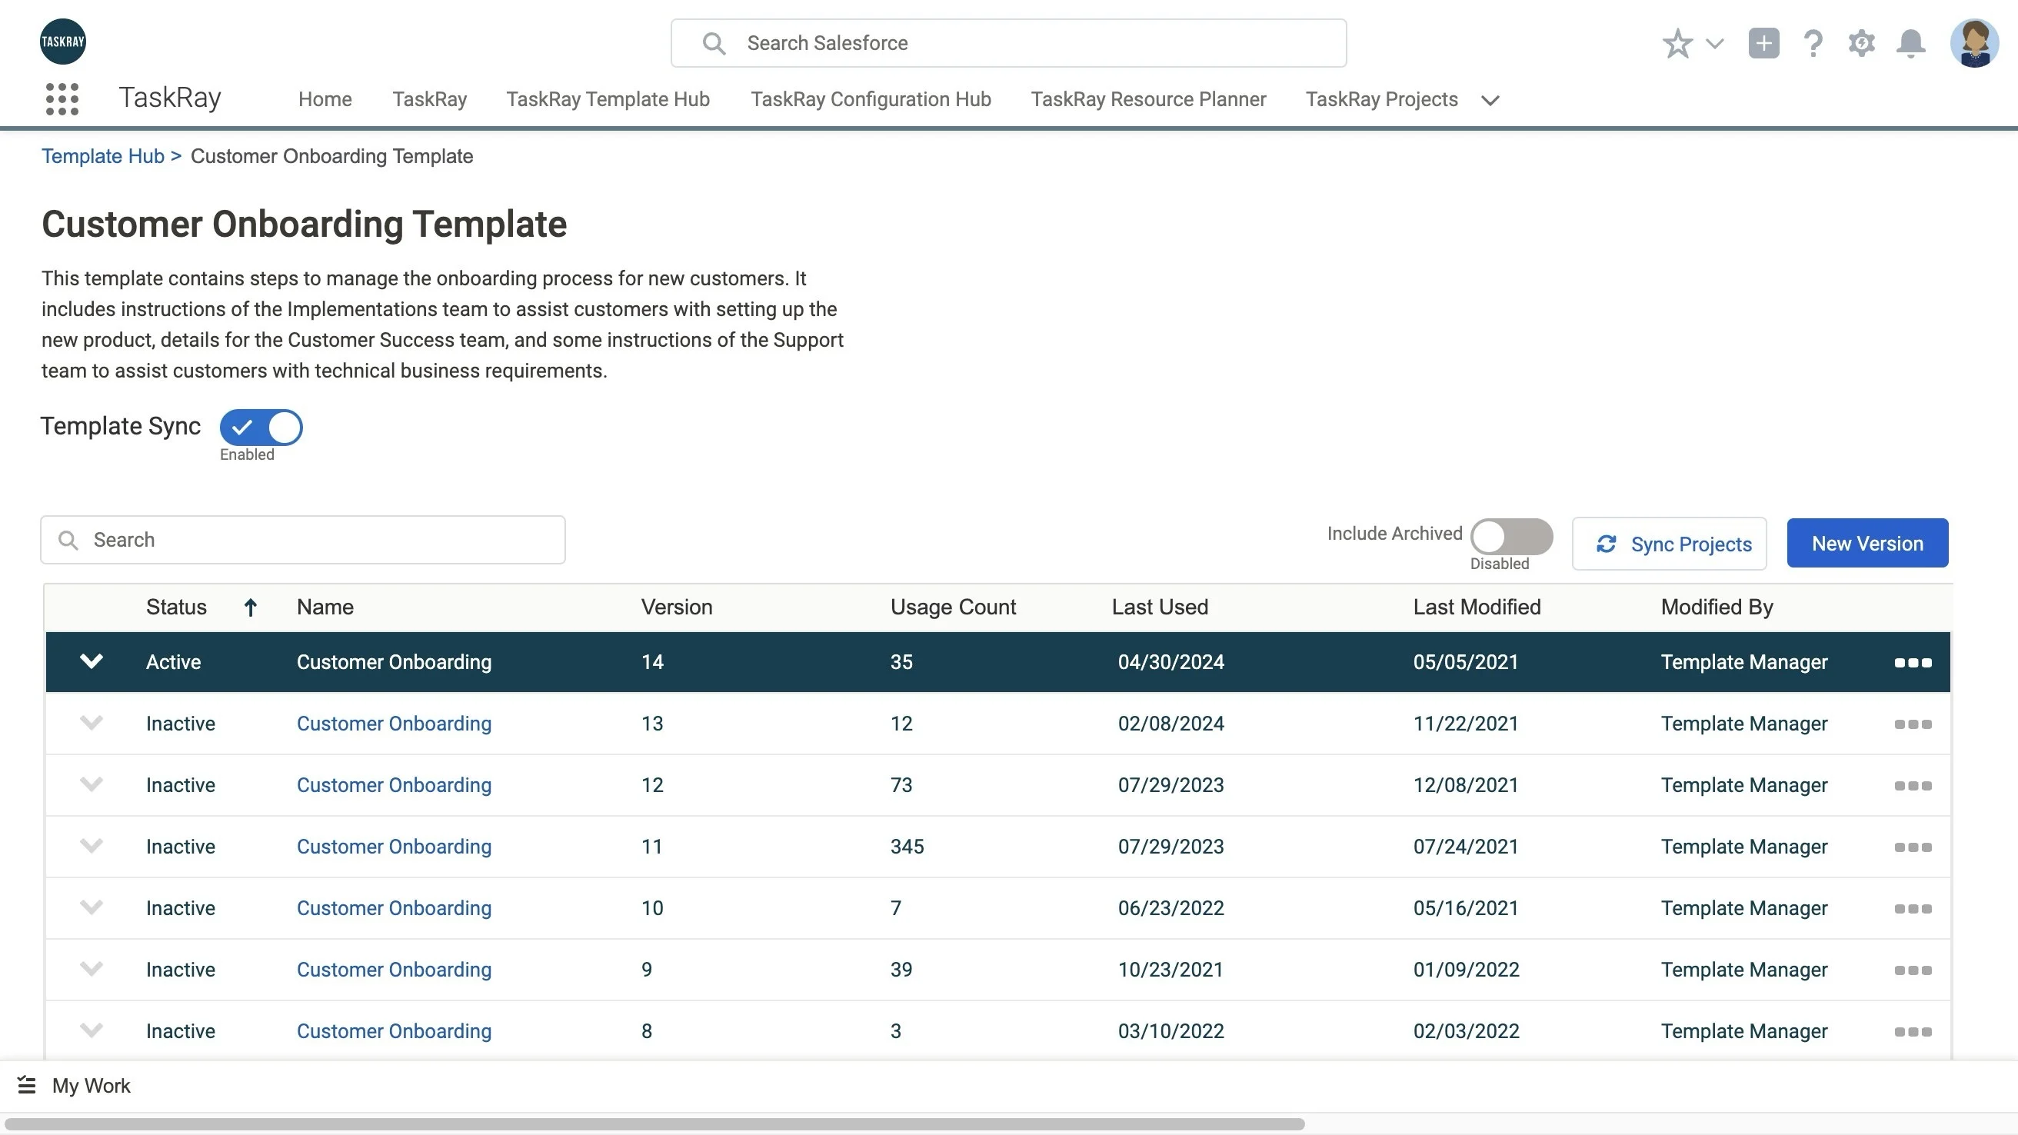
Task: Click the Usage Count column header
Action: (x=953, y=607)
